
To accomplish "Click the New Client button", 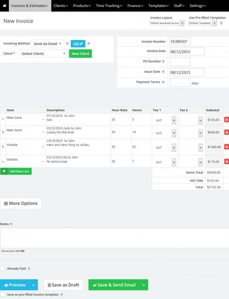I will [x=80, y=54].
